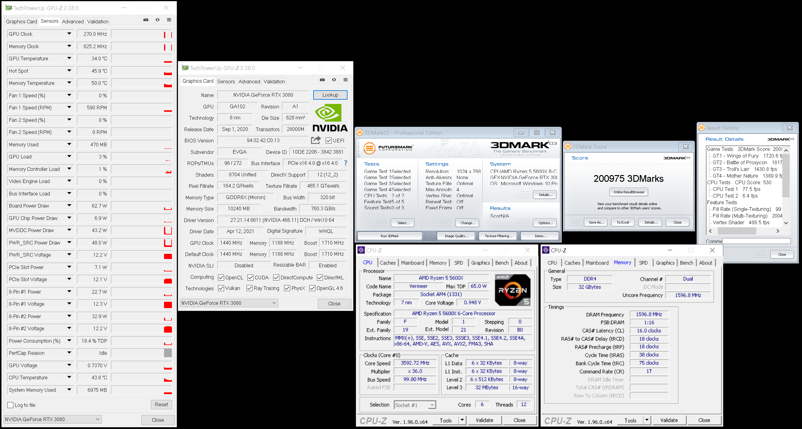Open the Bench tab in the left CPU-Z window
The image size is (802, 429).
click(502, 263)
